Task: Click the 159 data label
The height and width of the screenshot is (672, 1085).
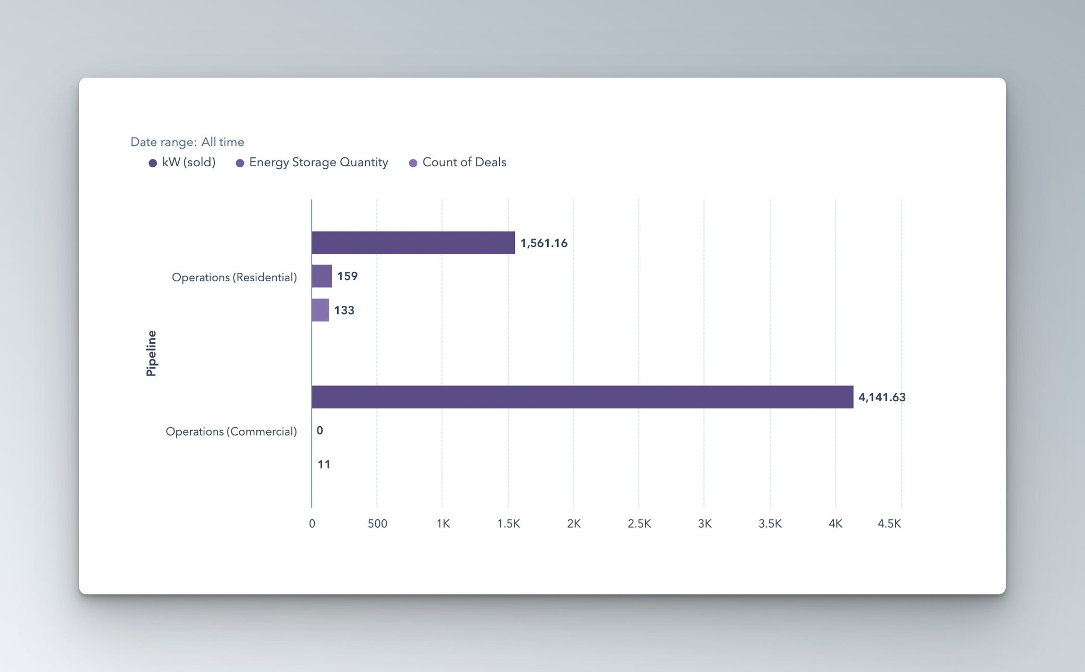Action: [347, 276]
